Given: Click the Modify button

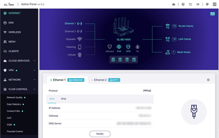Looking at the screenshot, I should point(100,134).
